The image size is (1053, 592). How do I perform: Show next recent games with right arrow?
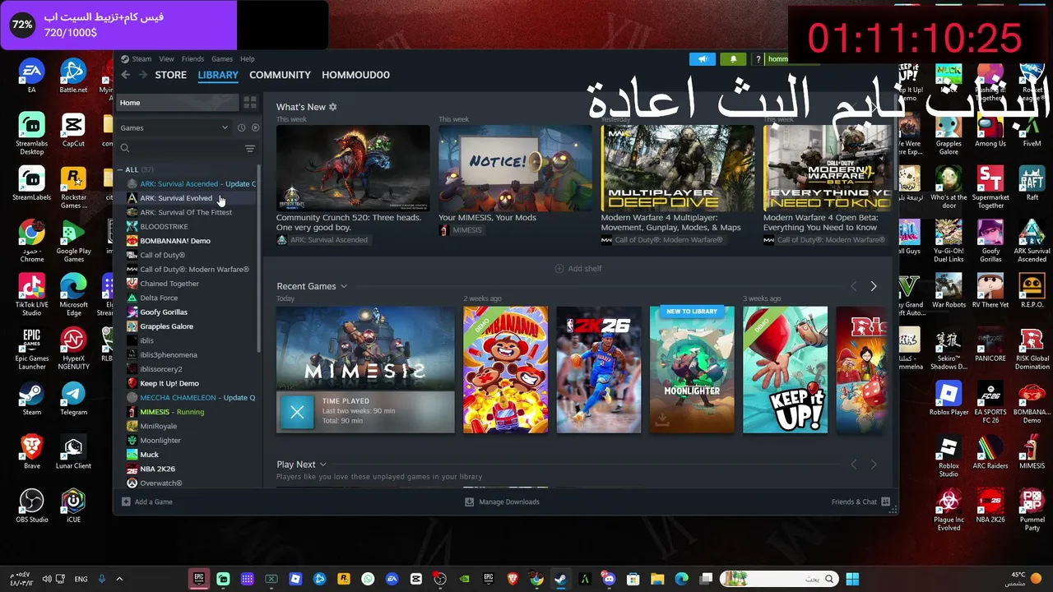click(874, 286)
